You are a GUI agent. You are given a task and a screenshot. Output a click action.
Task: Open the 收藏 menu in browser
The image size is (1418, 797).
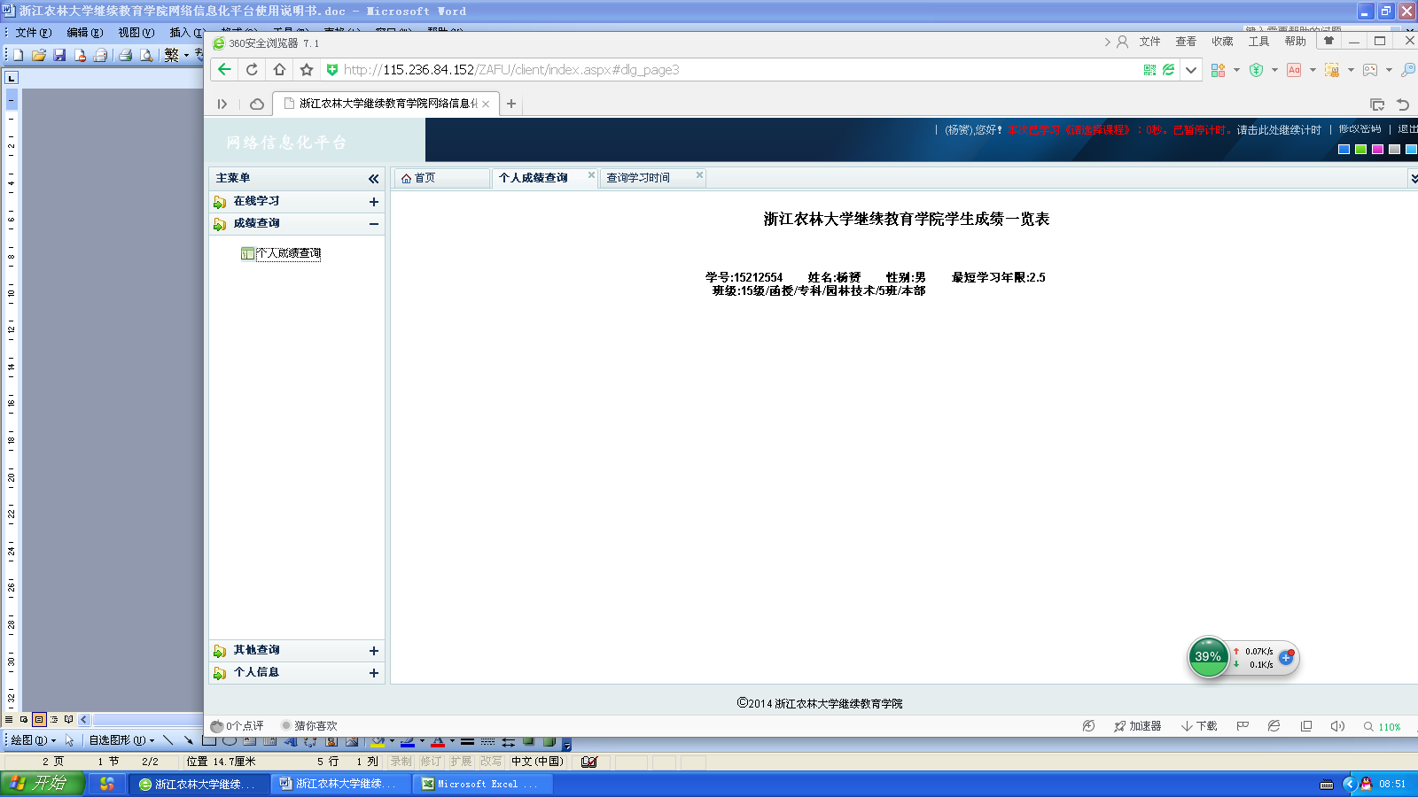point(1222,42)
